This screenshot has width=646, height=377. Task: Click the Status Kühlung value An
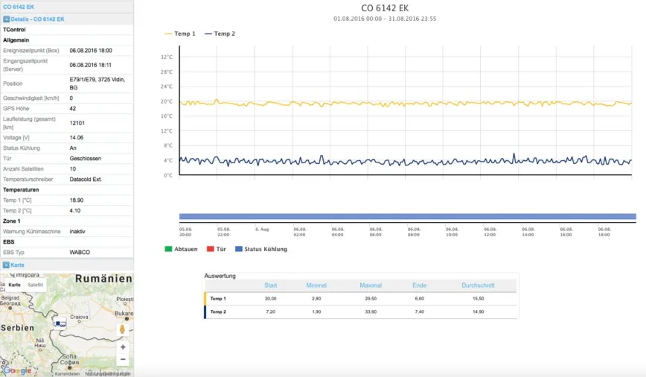[73, 148]
